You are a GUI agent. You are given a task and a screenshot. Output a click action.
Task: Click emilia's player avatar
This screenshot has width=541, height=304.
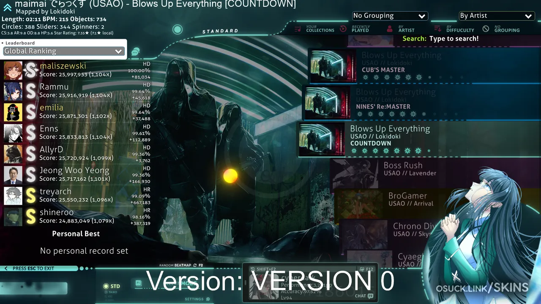(13, 112)
